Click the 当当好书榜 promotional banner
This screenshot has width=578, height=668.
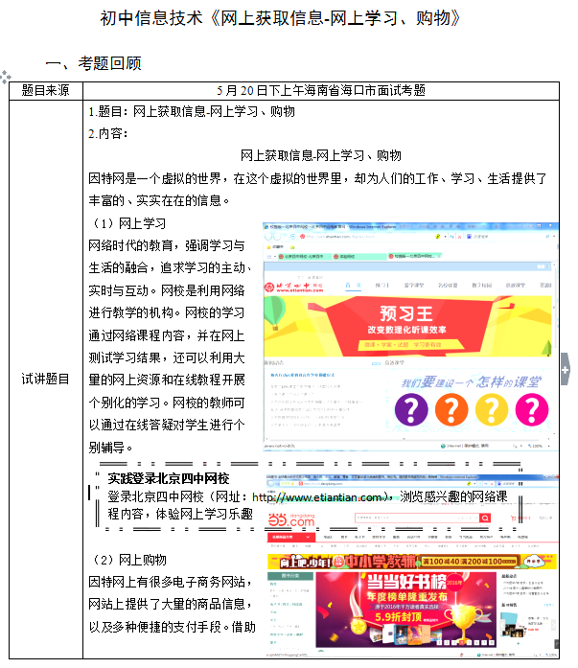(x=405, y=610)
